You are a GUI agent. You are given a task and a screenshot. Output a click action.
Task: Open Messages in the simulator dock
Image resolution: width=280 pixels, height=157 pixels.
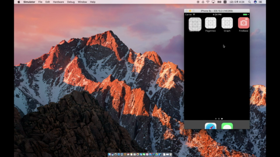(227, 126)
